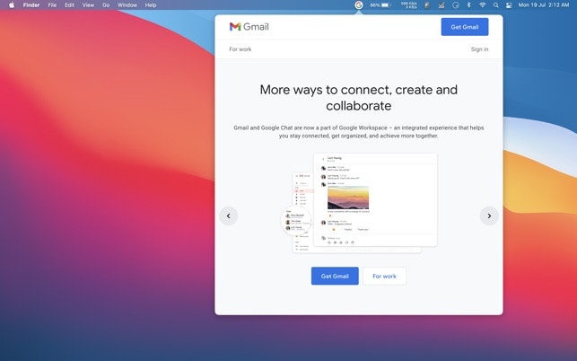Click the For work button below illustration

point(385,276)
